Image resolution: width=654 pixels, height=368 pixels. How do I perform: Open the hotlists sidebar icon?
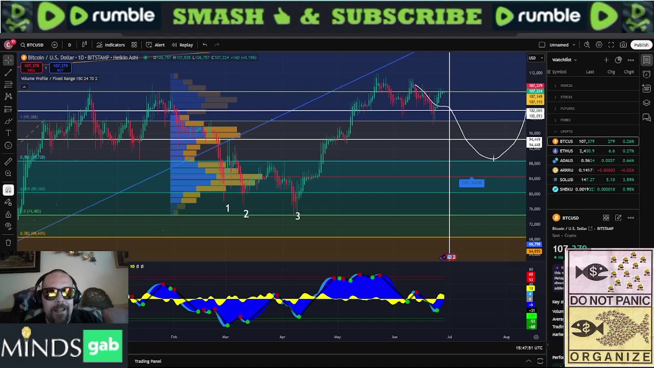pos(646,88)
